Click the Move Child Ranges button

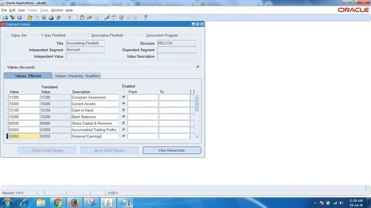coord(110,150)
